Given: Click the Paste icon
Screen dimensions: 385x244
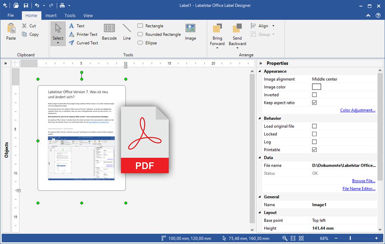Looking at the screenshot, I should pyautogui.click(x=11, y=28).
